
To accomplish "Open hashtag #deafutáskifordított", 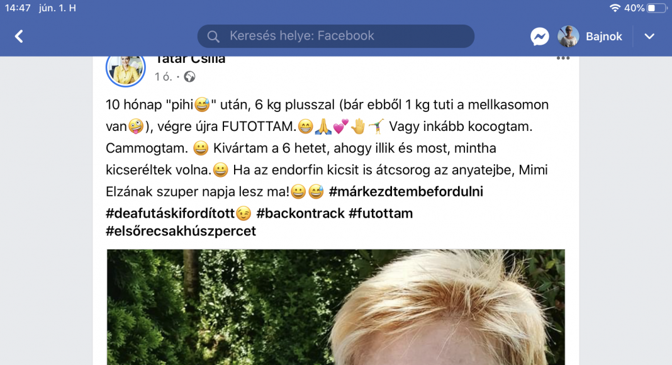I will [171, 213].
